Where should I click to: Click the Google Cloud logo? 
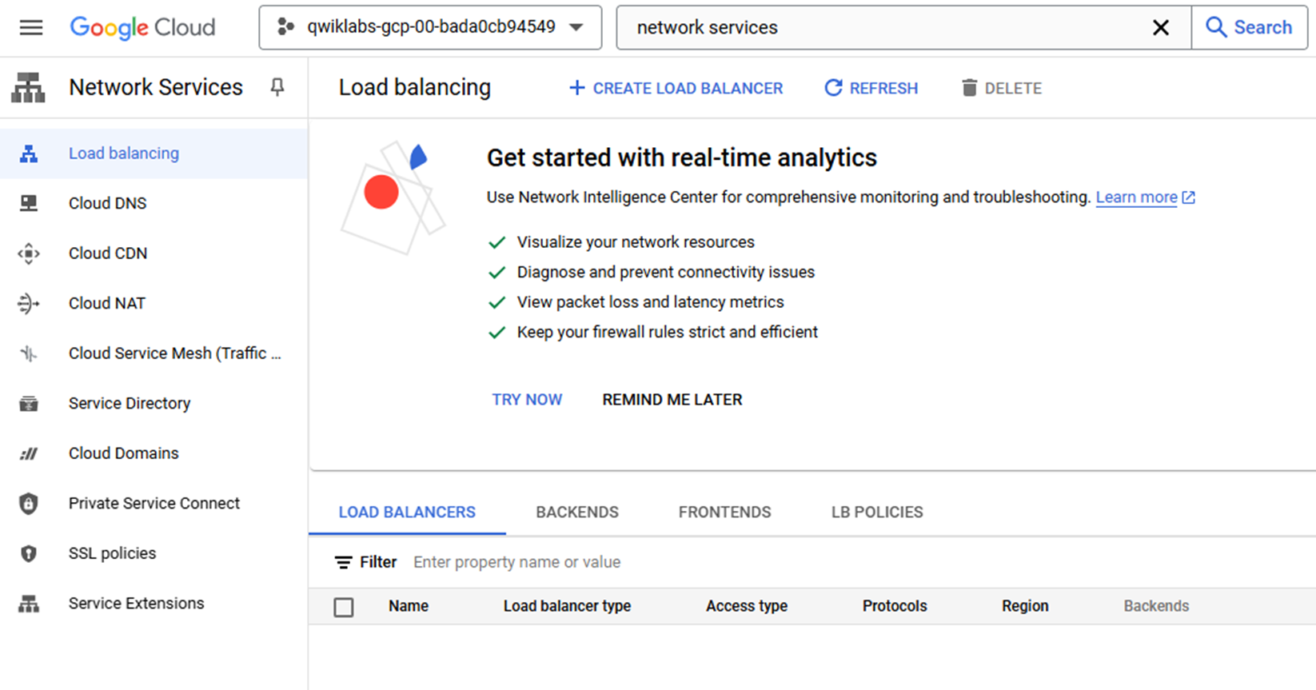(x=142, y=27)
